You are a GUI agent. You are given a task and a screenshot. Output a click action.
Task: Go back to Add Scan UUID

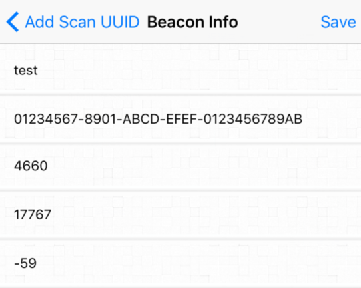pyautogui.click(x=73, y=22)
